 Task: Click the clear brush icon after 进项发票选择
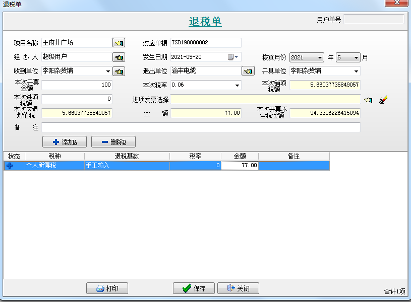pyautogui.click(x=383, y=100)
